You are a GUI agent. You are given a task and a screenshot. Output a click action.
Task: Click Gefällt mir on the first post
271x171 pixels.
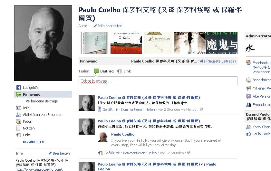[x=110, y=109]
